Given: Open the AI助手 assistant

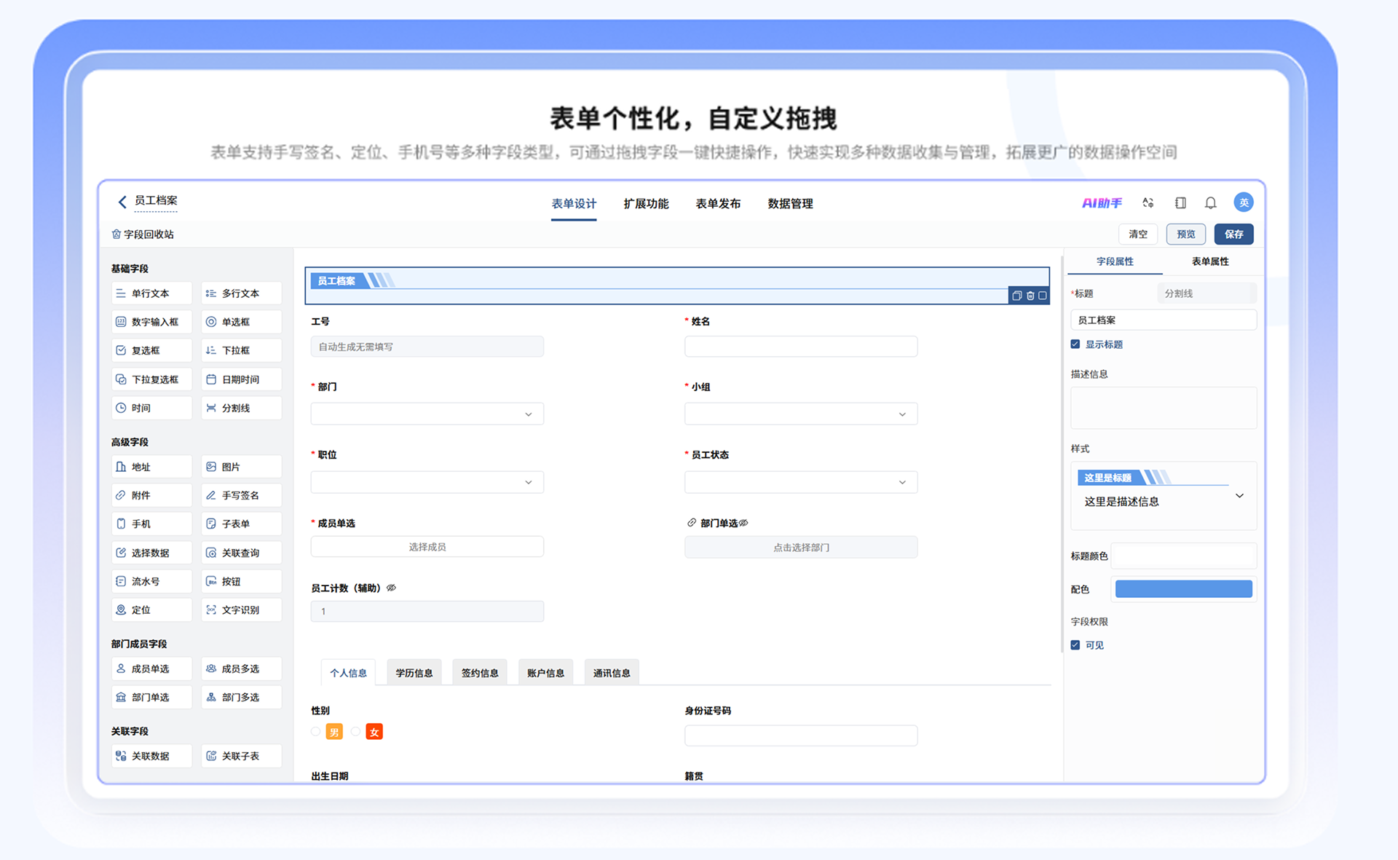Looking at the screenshot, I should [1102, 203].
